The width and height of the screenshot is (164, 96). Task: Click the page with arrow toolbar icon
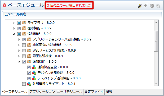click(152, 6)
